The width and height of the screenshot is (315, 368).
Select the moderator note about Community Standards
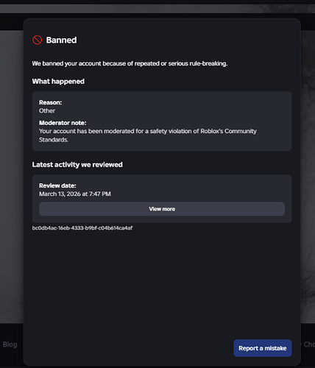coord(148,135)
